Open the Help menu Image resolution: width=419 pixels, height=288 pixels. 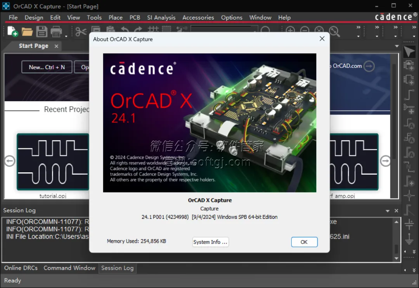point(284,17)
